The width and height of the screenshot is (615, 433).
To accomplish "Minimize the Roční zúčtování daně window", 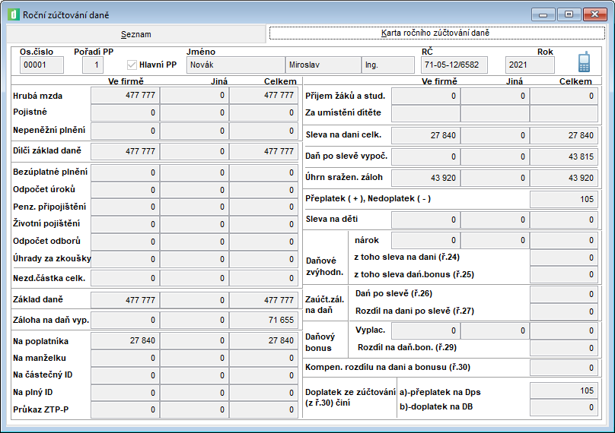I will [543, 14].
